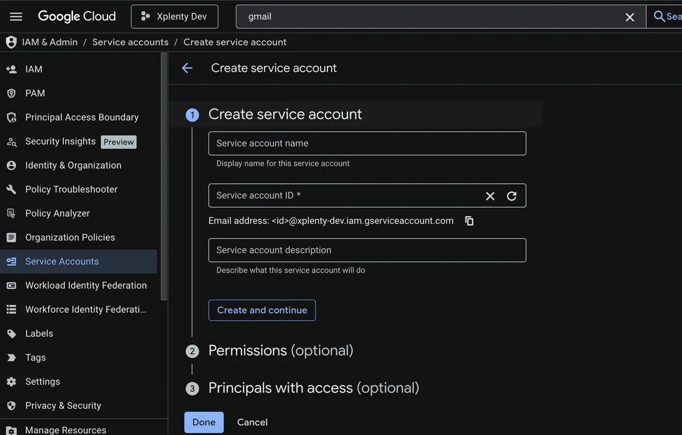Screen dimensions: 682x435
Task: Open Policy Analyzer page
Action: [57, 214]
